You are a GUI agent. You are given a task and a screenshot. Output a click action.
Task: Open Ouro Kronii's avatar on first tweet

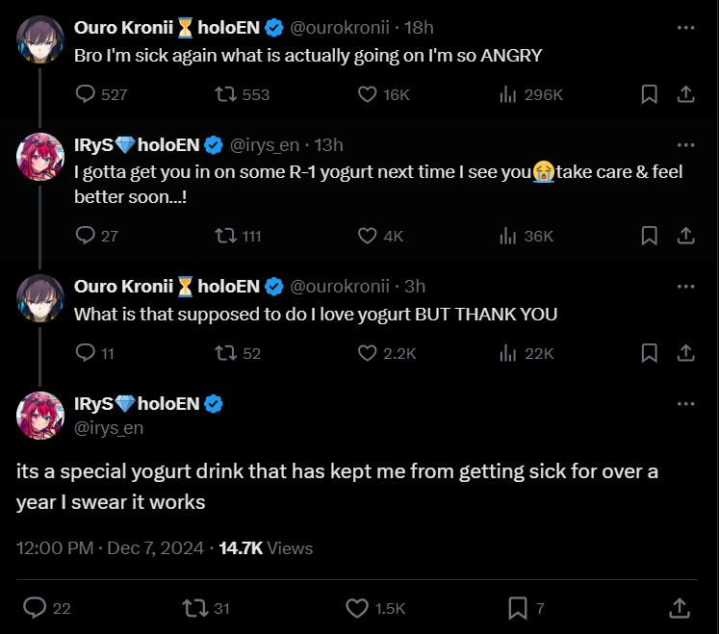tap(40, 40)
